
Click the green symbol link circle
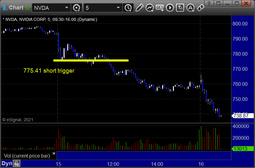[x=27, y=8]
